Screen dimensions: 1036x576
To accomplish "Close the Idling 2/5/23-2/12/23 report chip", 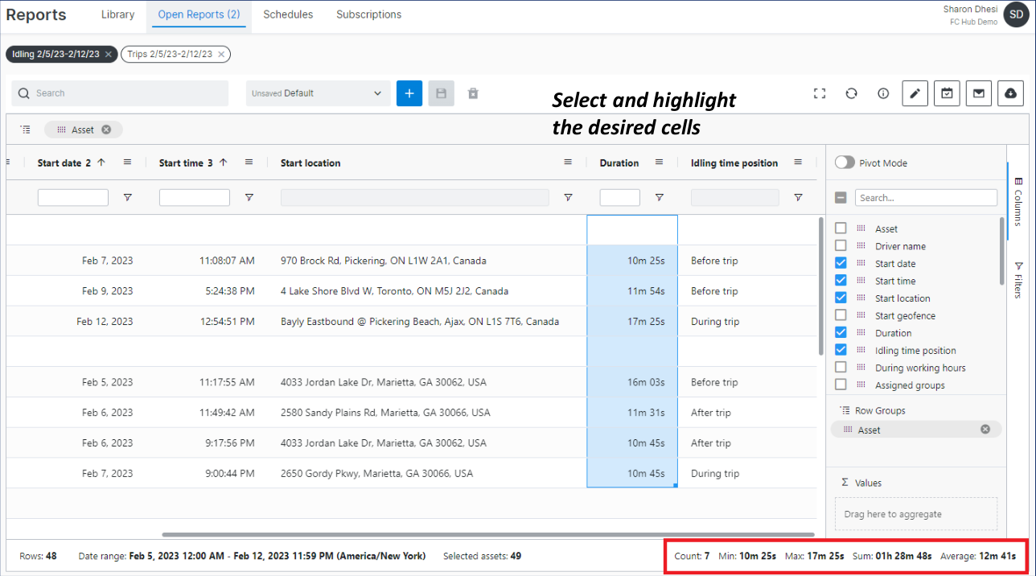I will (109, 54).
